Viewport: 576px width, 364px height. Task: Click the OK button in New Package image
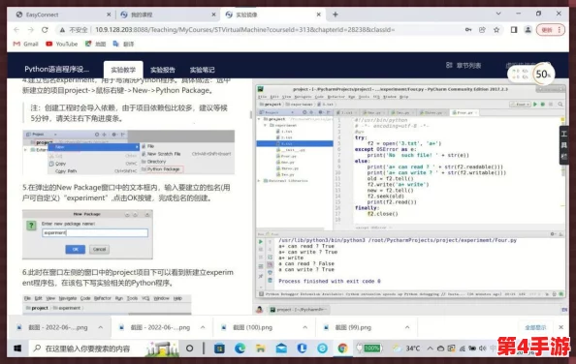[76, 249]
